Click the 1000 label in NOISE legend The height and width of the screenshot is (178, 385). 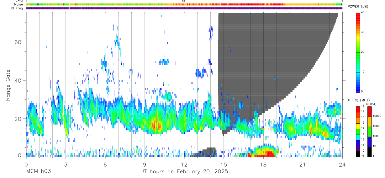click(376, 126)
